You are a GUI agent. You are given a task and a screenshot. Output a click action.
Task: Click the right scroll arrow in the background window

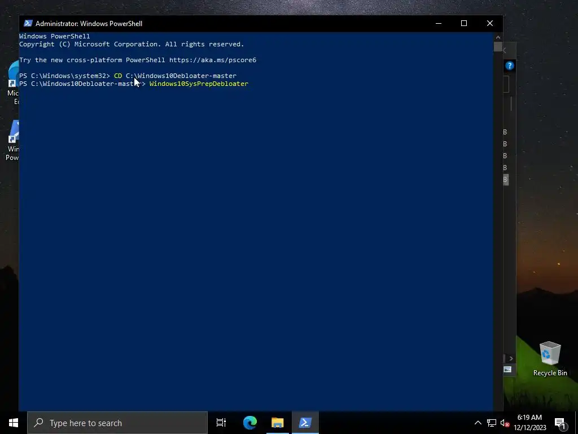click(x=511, y=358)
